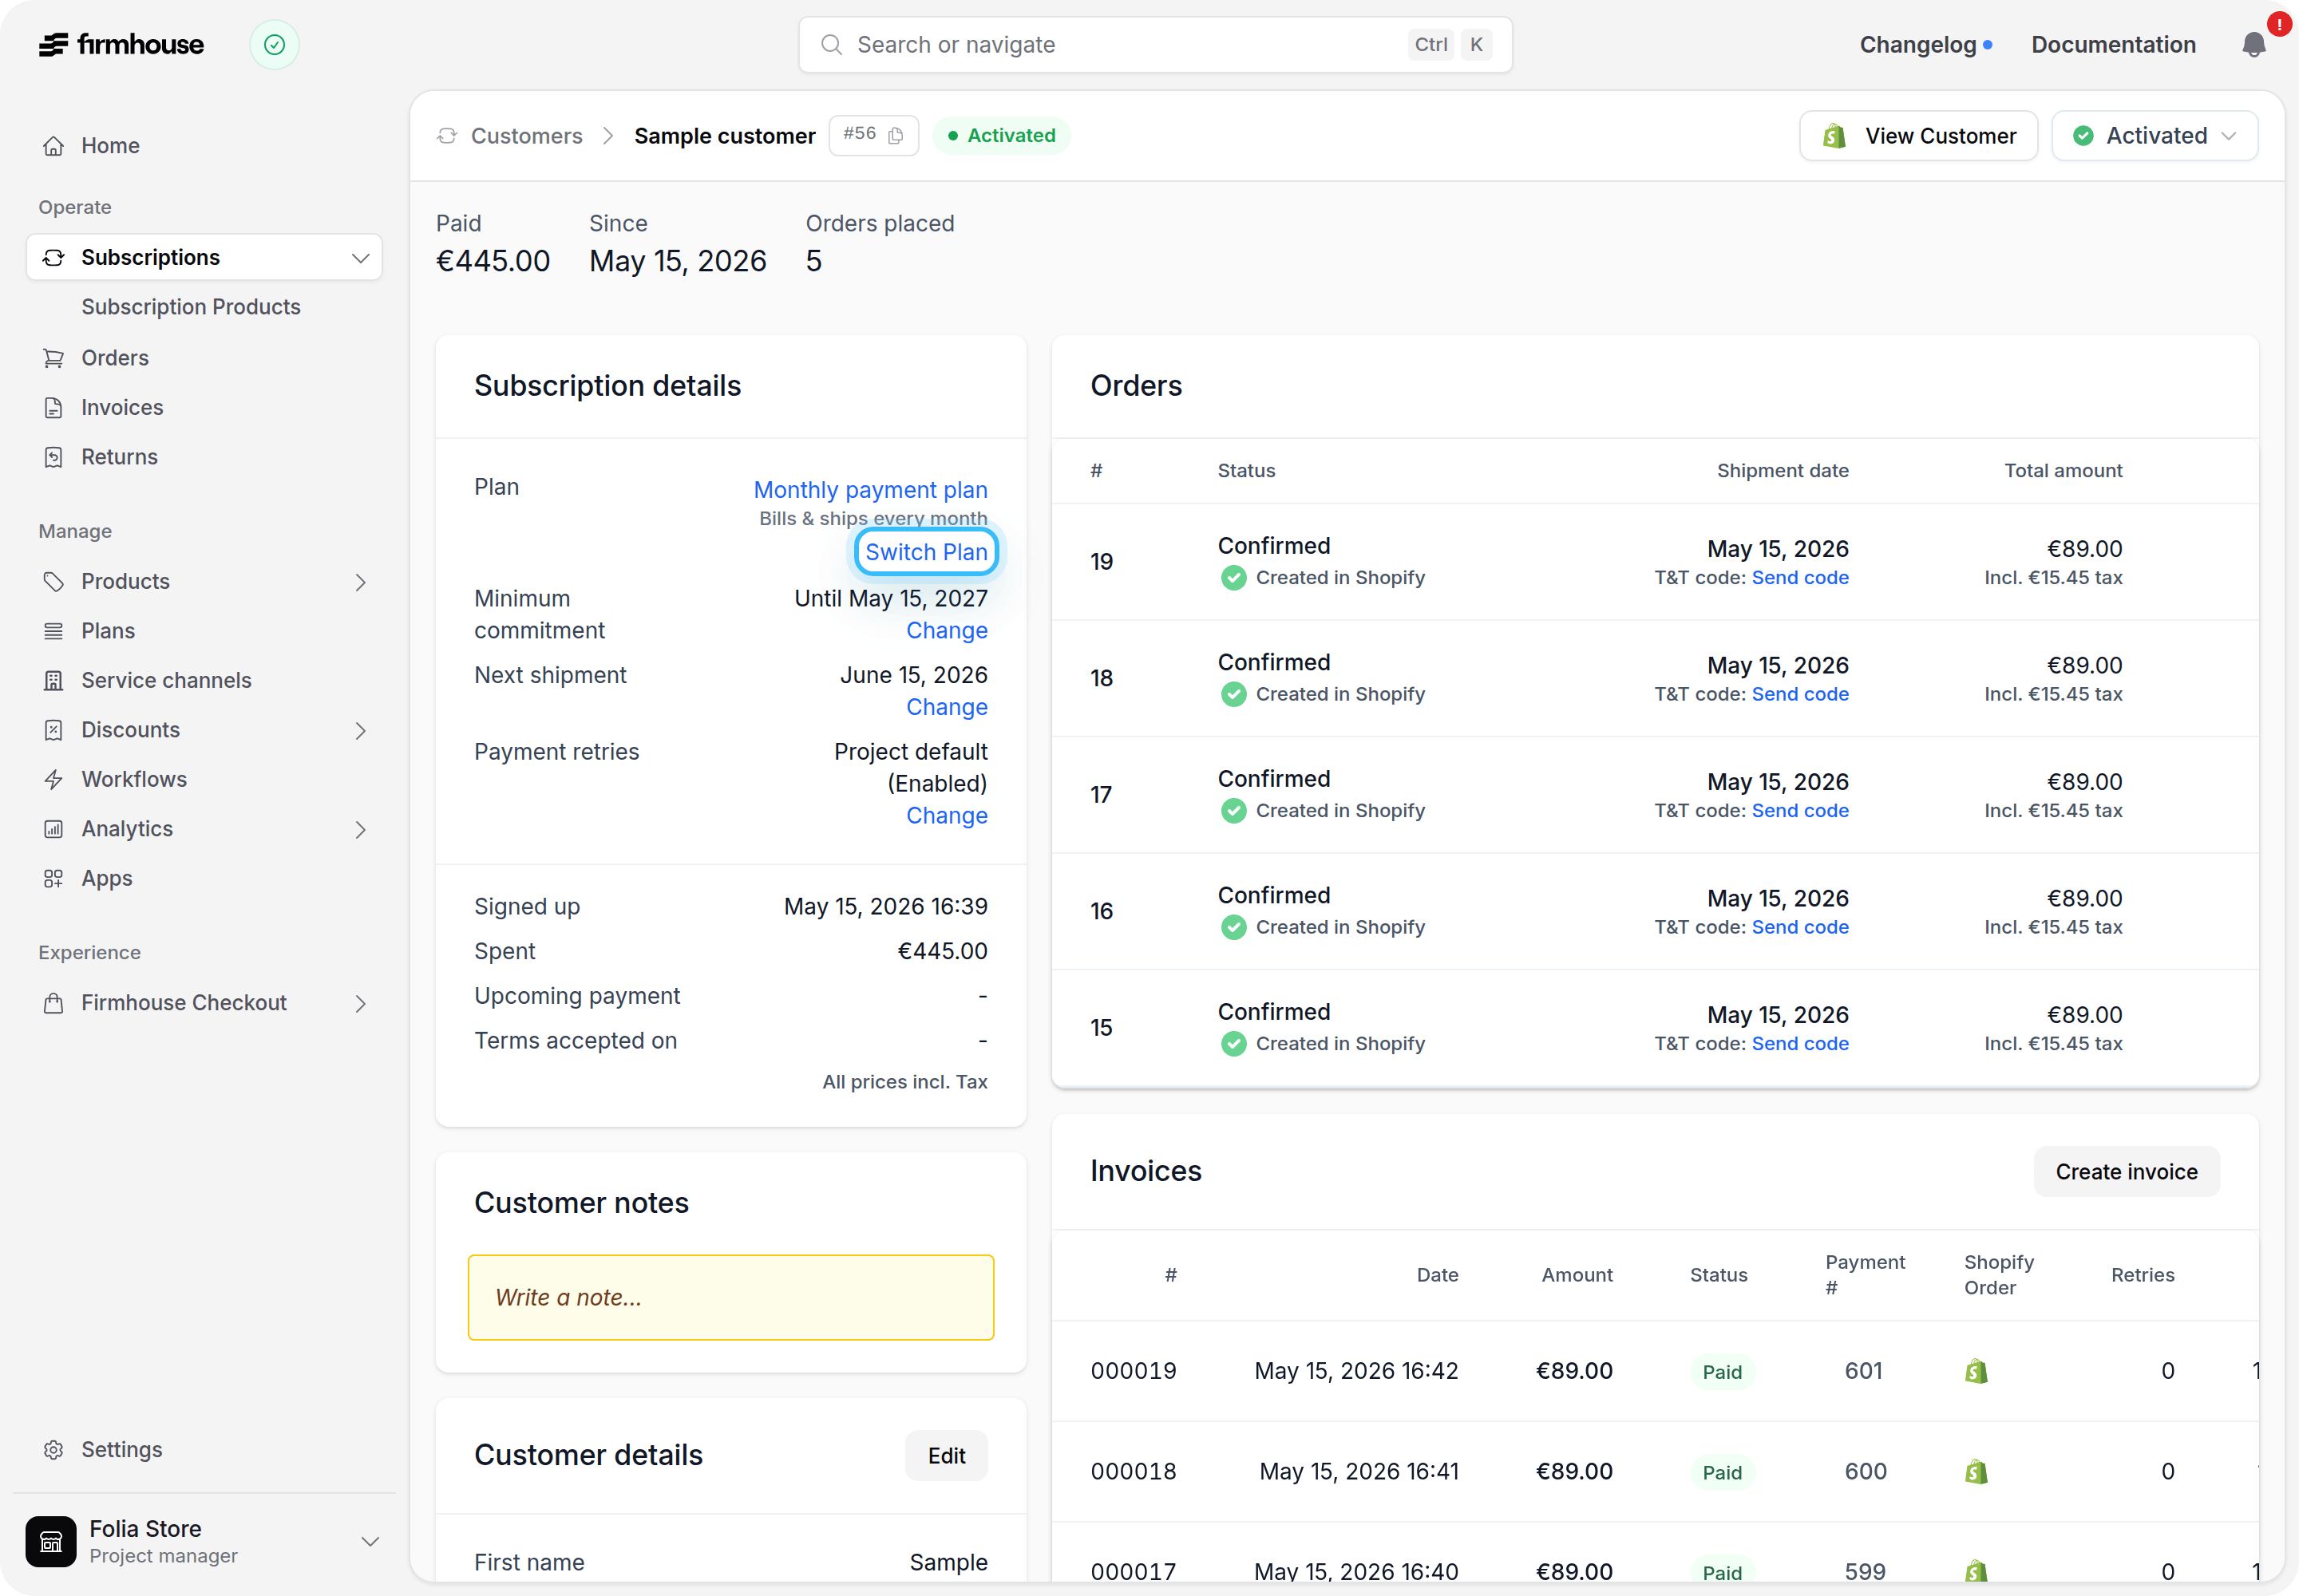This screenshot has width=2299, height=1596.
Task: Click the Home house icon
Action: point(54,146)
